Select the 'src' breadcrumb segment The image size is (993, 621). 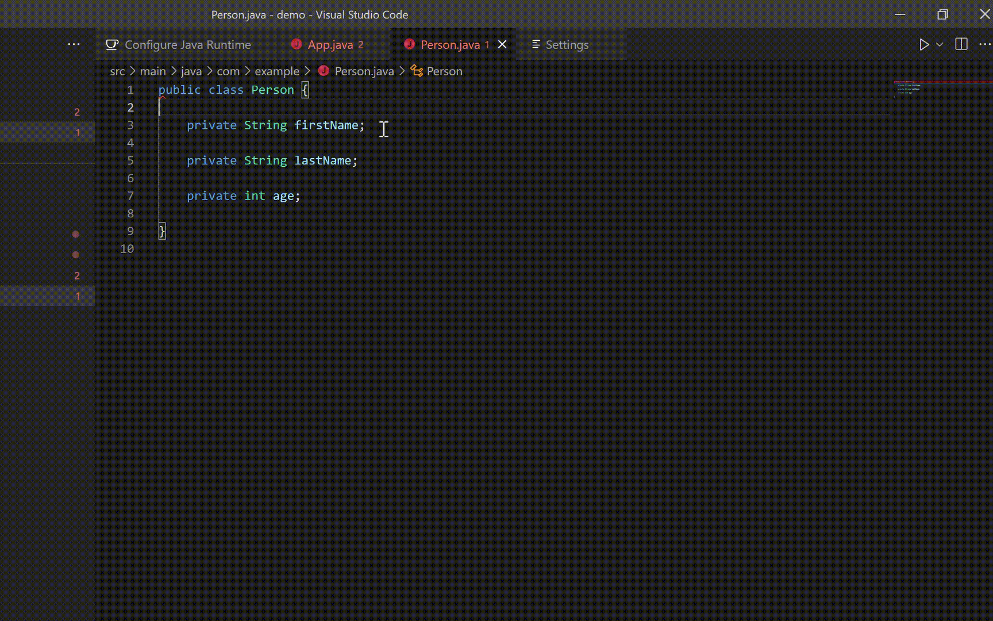click(x=117, y=71)
